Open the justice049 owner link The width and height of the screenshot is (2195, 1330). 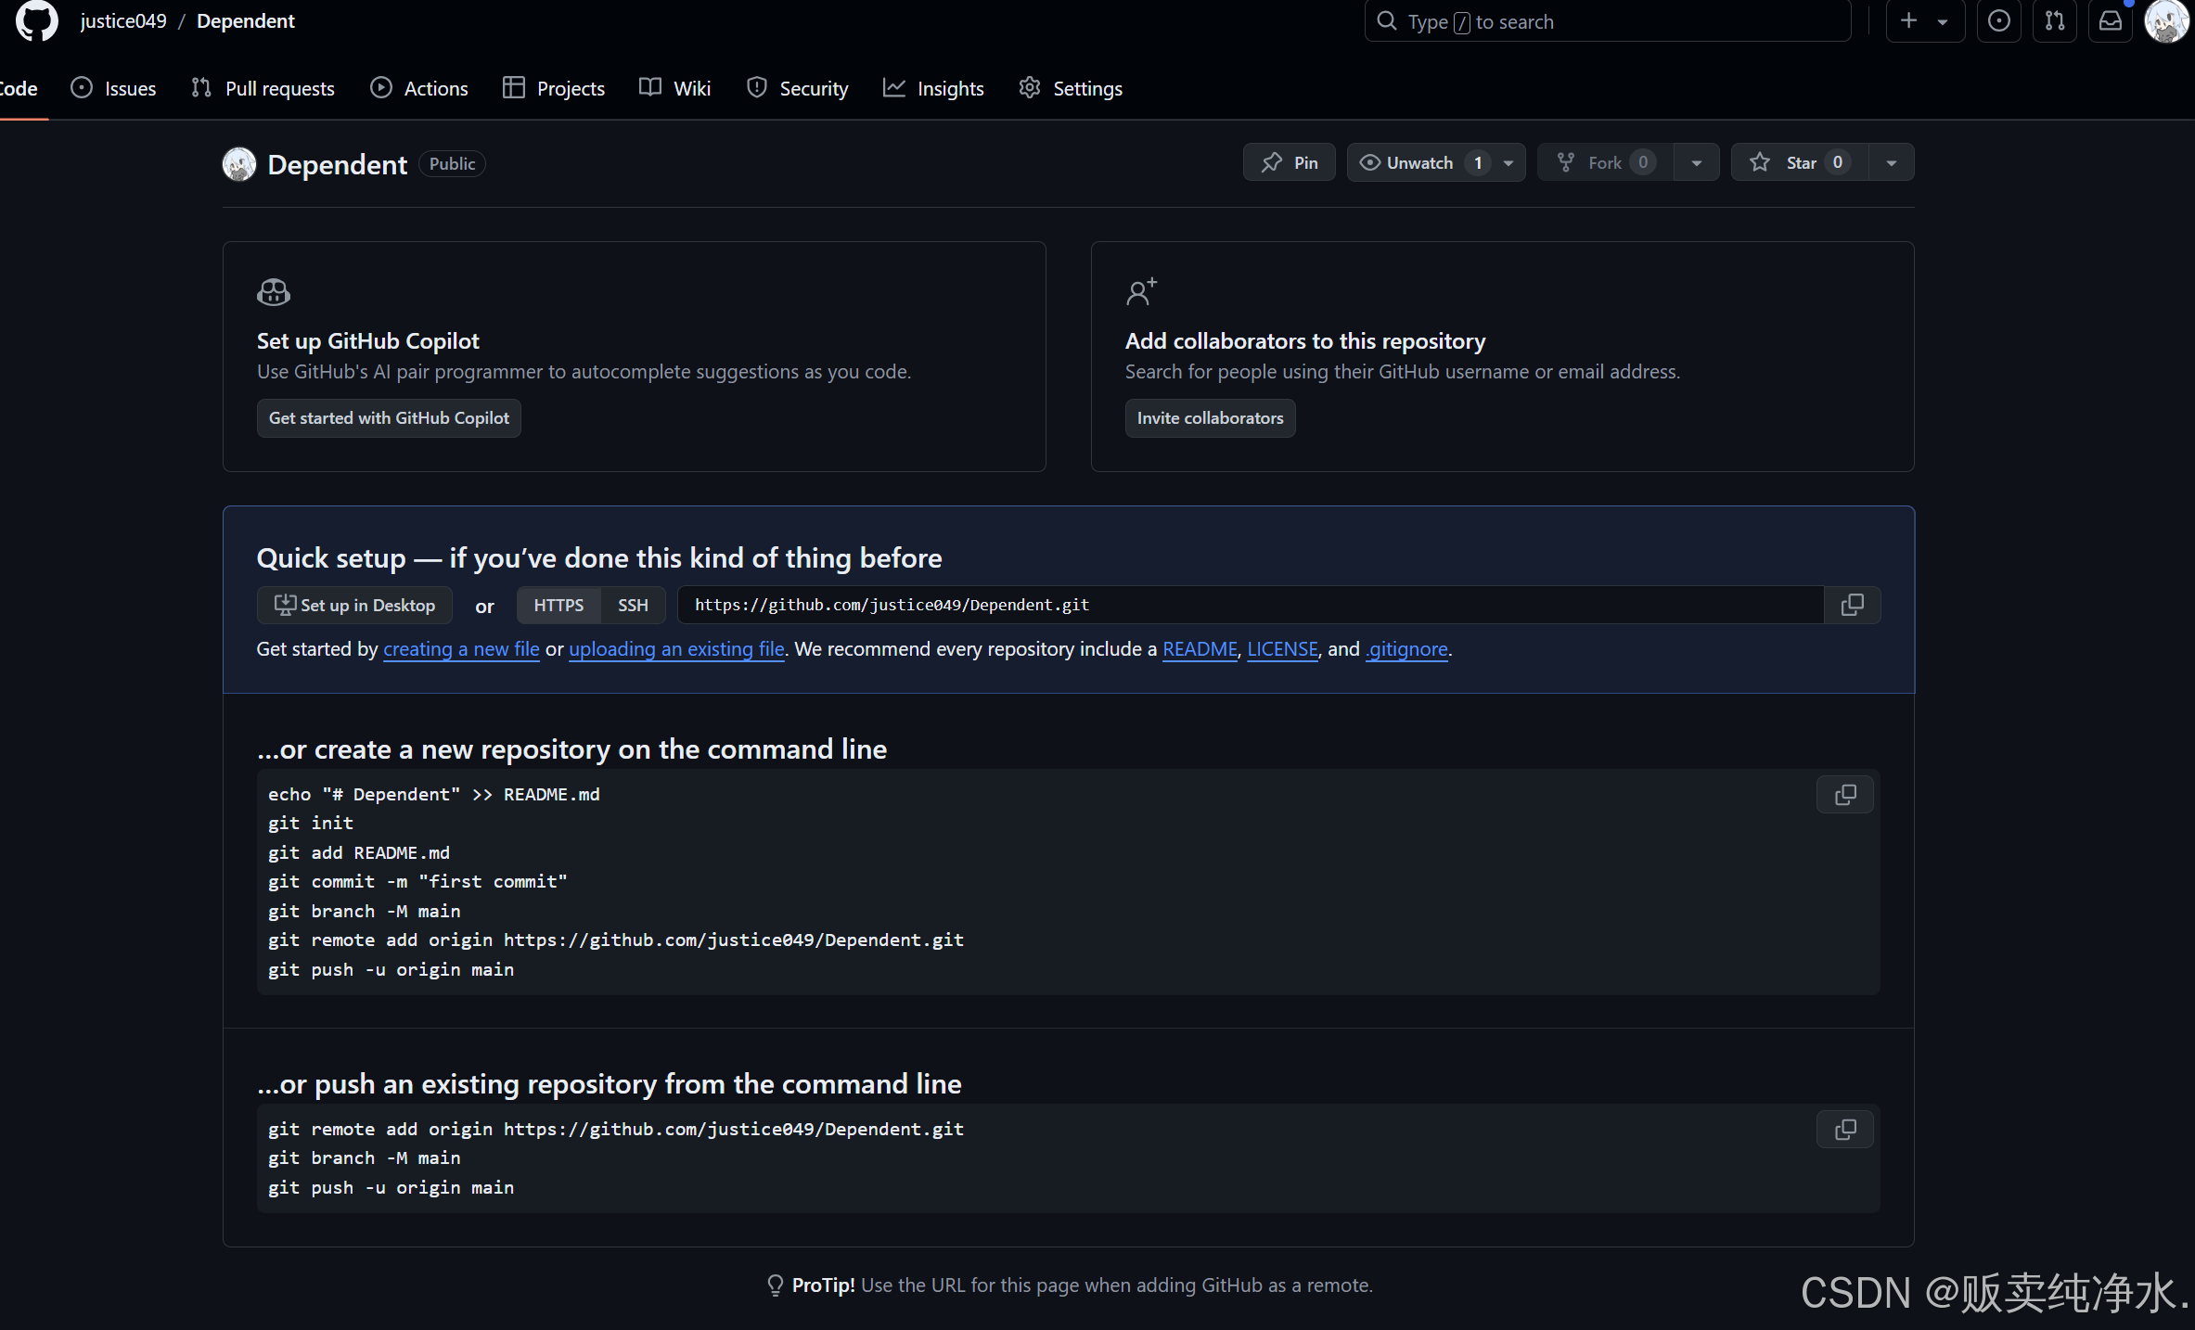123,20
